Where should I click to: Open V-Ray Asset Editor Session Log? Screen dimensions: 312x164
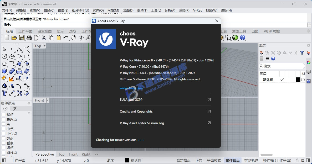(x=165, y=123)
